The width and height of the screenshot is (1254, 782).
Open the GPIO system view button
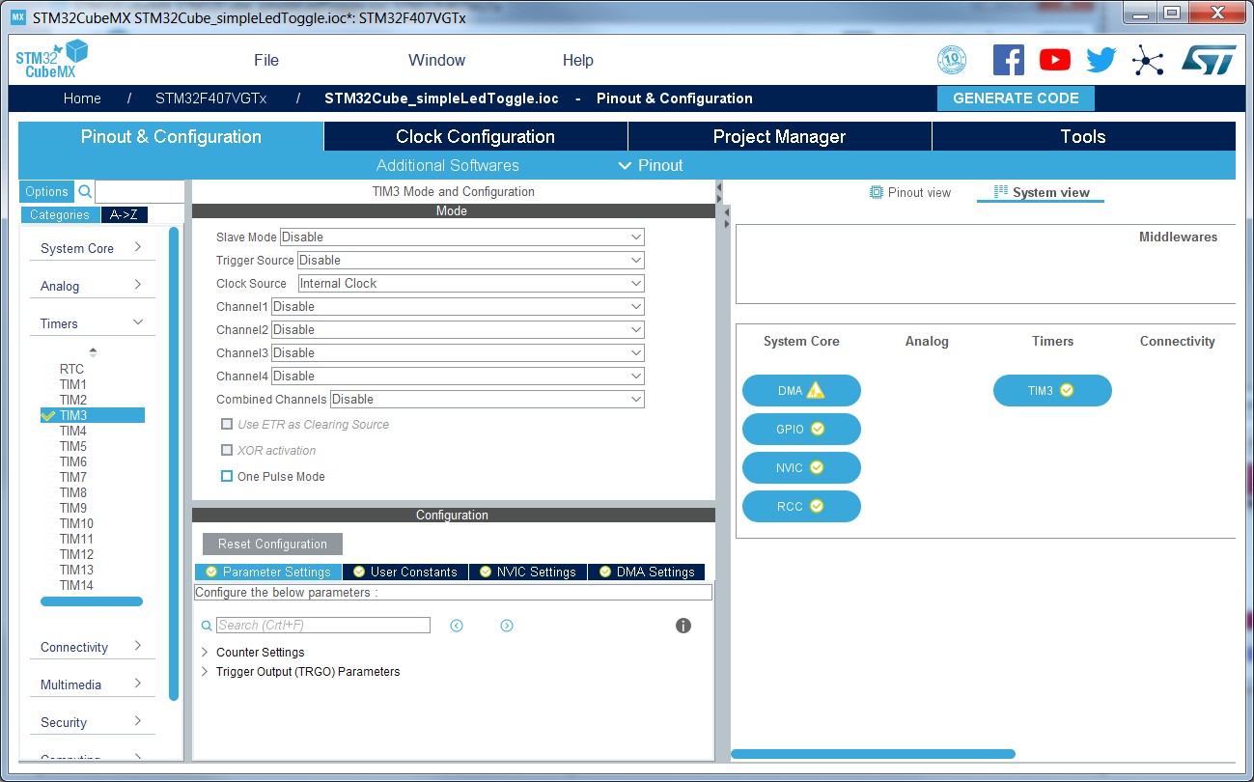801,430
